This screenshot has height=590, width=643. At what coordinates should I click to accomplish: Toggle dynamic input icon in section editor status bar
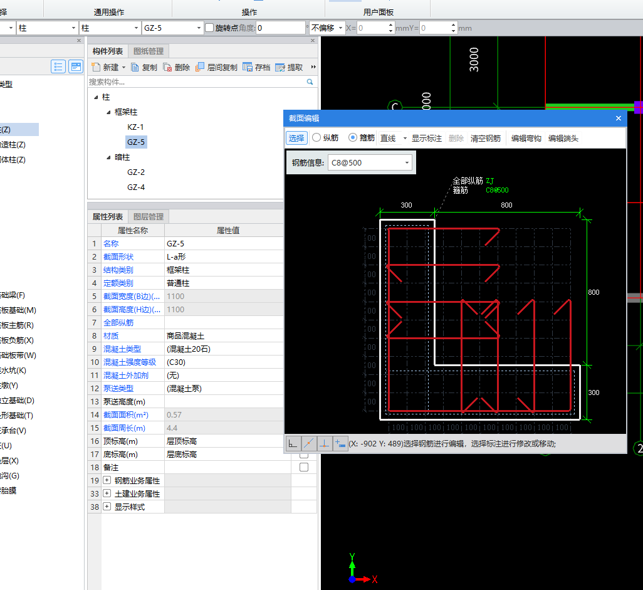pos(340,443)
